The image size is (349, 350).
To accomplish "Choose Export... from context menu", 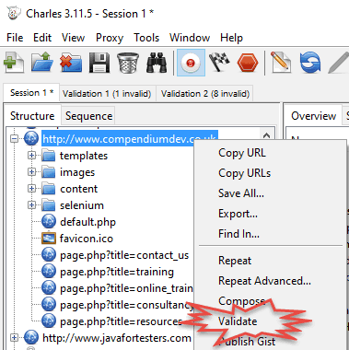I will tap(238, 214).
